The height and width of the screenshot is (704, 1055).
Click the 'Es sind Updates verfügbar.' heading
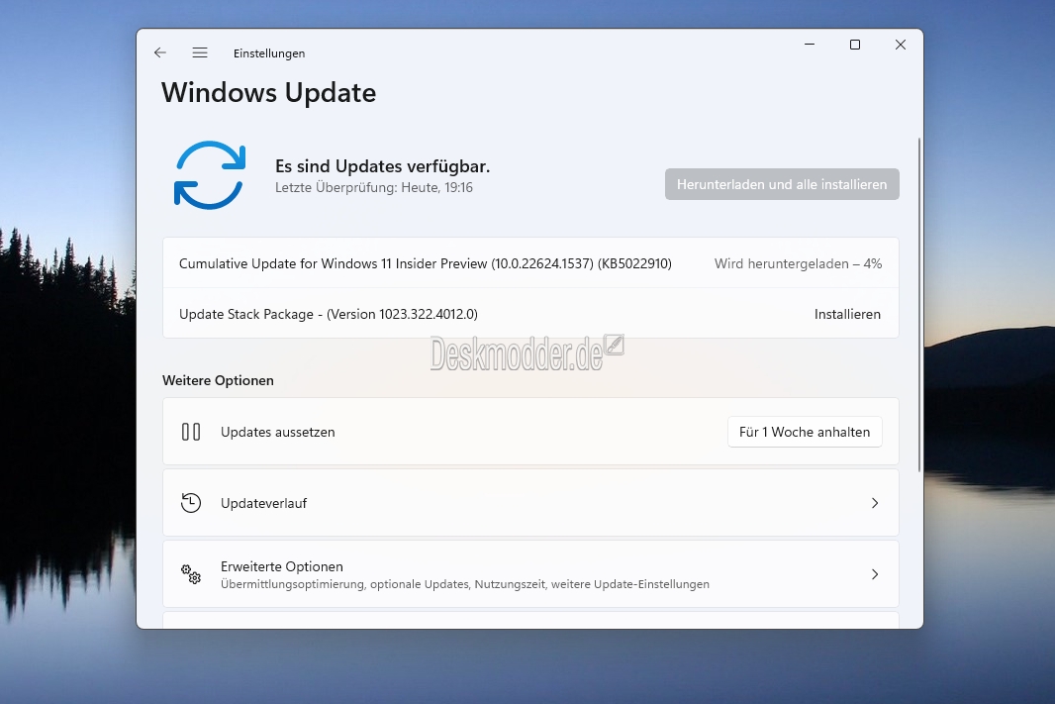click(382, 166)
